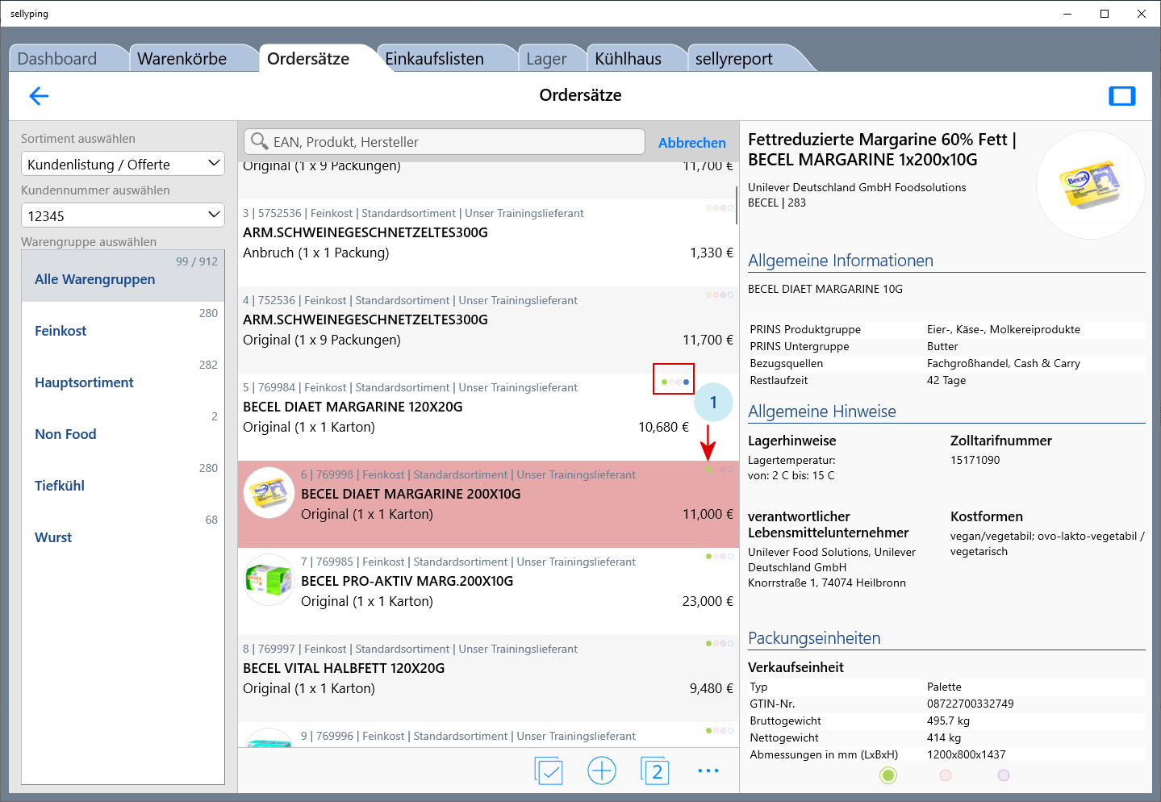Toggle the panel layout view icon

(1121, 96)
